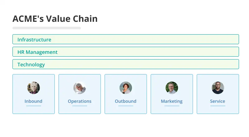Screen dimensions: 249x137
Task: Click the Inbound label text
Action: 34,101
